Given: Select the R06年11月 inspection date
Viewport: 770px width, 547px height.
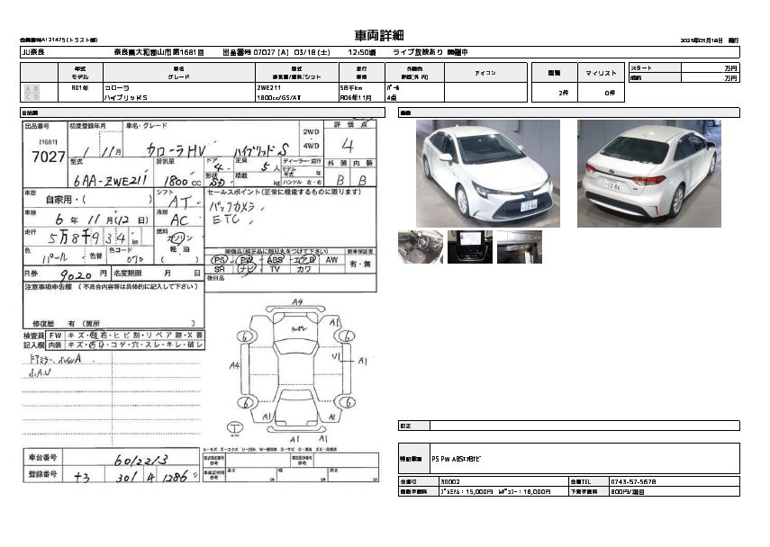Looking at the screenshot, I should tap(356, 97).
